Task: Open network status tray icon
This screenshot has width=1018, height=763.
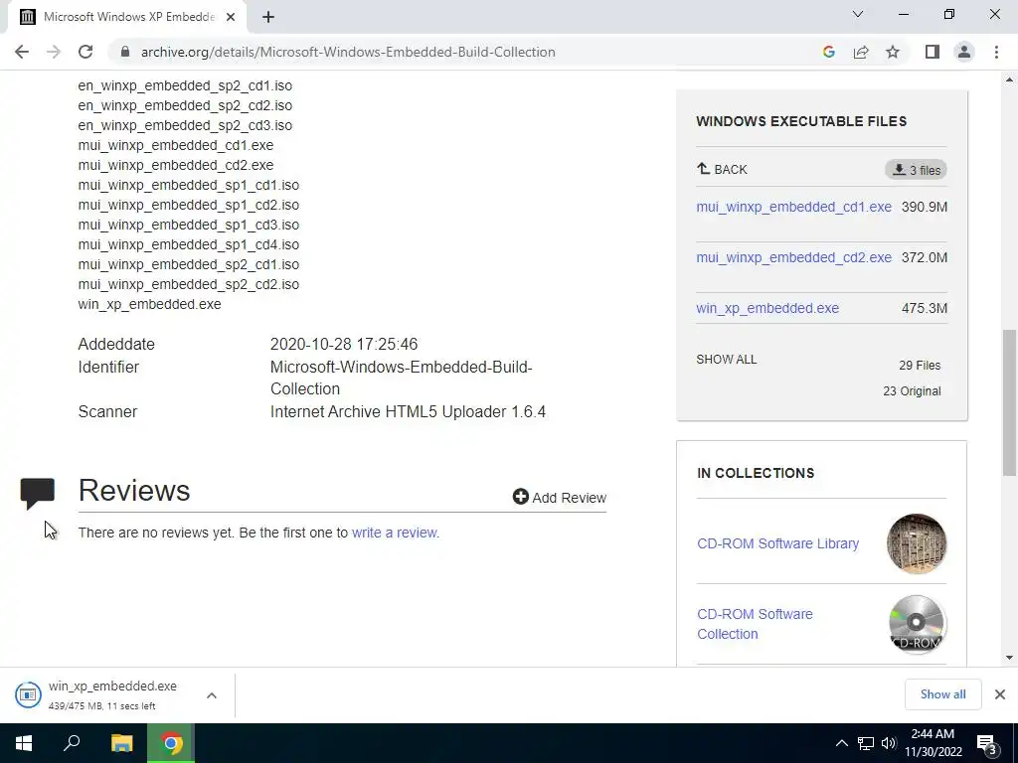Action: coord(866,743)
